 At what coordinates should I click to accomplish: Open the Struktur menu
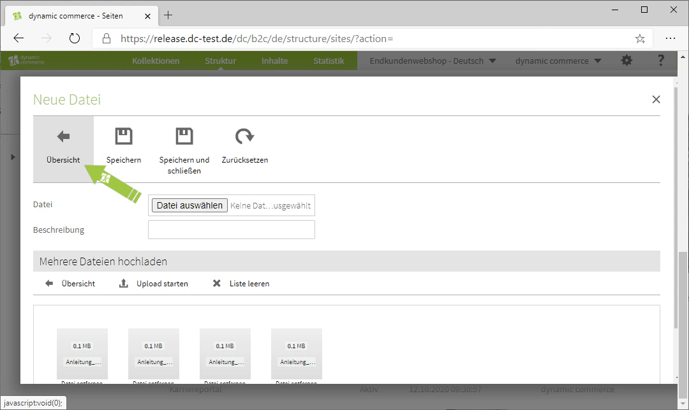(x=220, y=61)
